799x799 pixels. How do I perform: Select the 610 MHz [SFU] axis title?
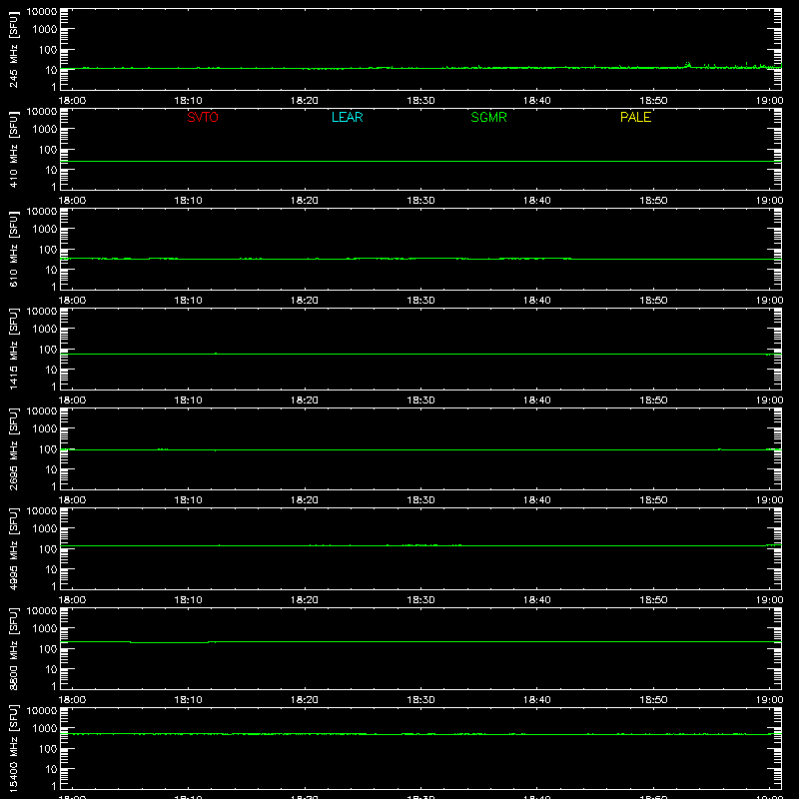click(x=14, y=249)
